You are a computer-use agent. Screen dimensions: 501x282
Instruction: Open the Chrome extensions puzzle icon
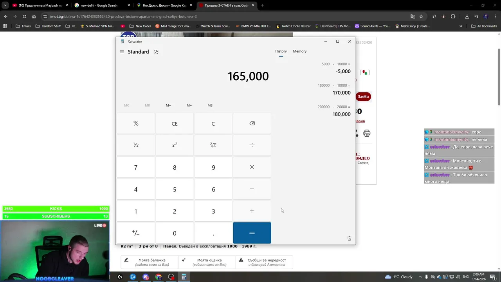(453, 16)
